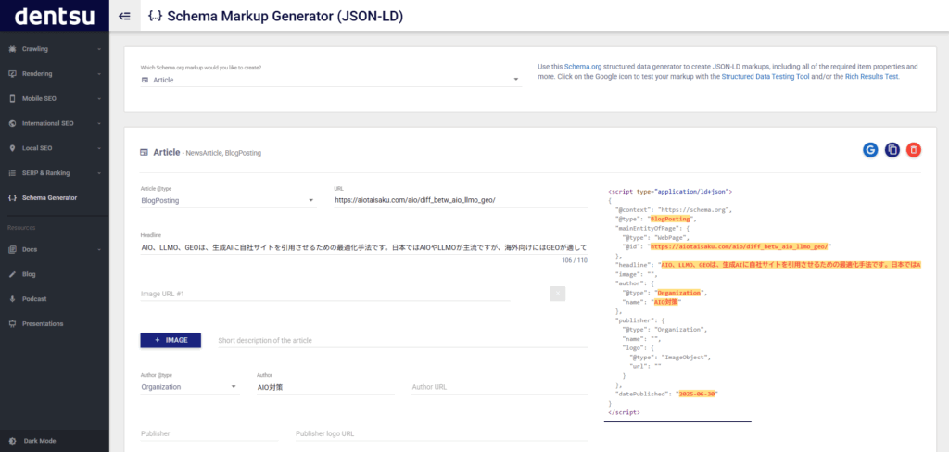949x452 pixels.
Task: Click the Article card icon beside heading
Action: [x=144, y=153]
